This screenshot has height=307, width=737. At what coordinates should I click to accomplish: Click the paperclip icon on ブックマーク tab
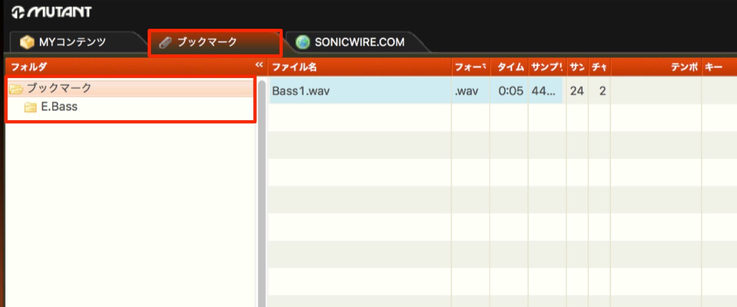165,43
